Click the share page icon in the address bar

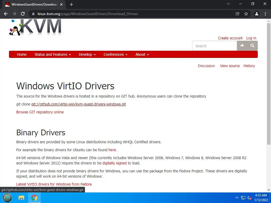pos(238,14)
